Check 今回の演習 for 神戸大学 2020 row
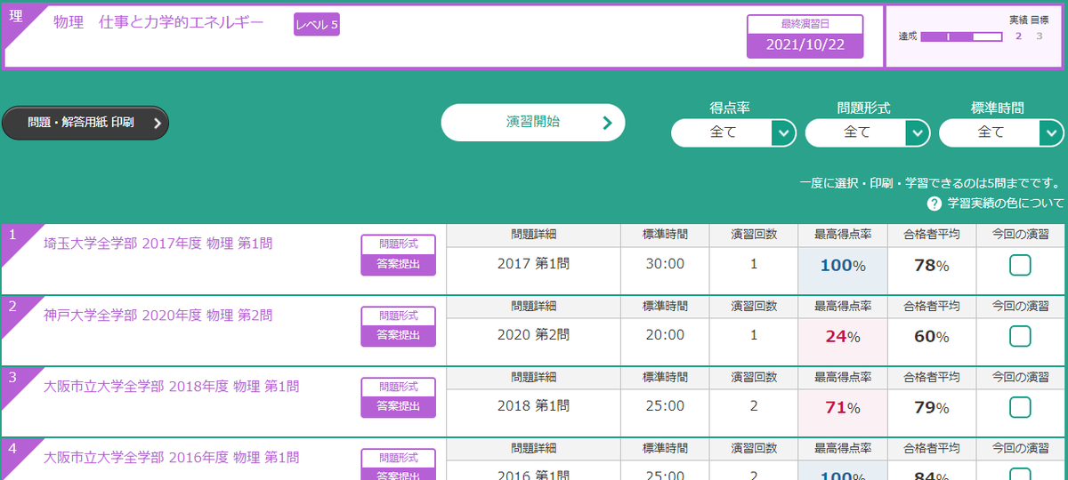The height and width of the screenshot is (480, 1068). point(1020,336)
